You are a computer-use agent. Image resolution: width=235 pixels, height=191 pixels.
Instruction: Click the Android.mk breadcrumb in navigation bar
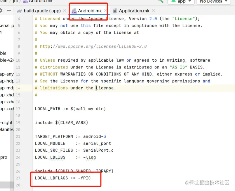click(38, 1)
